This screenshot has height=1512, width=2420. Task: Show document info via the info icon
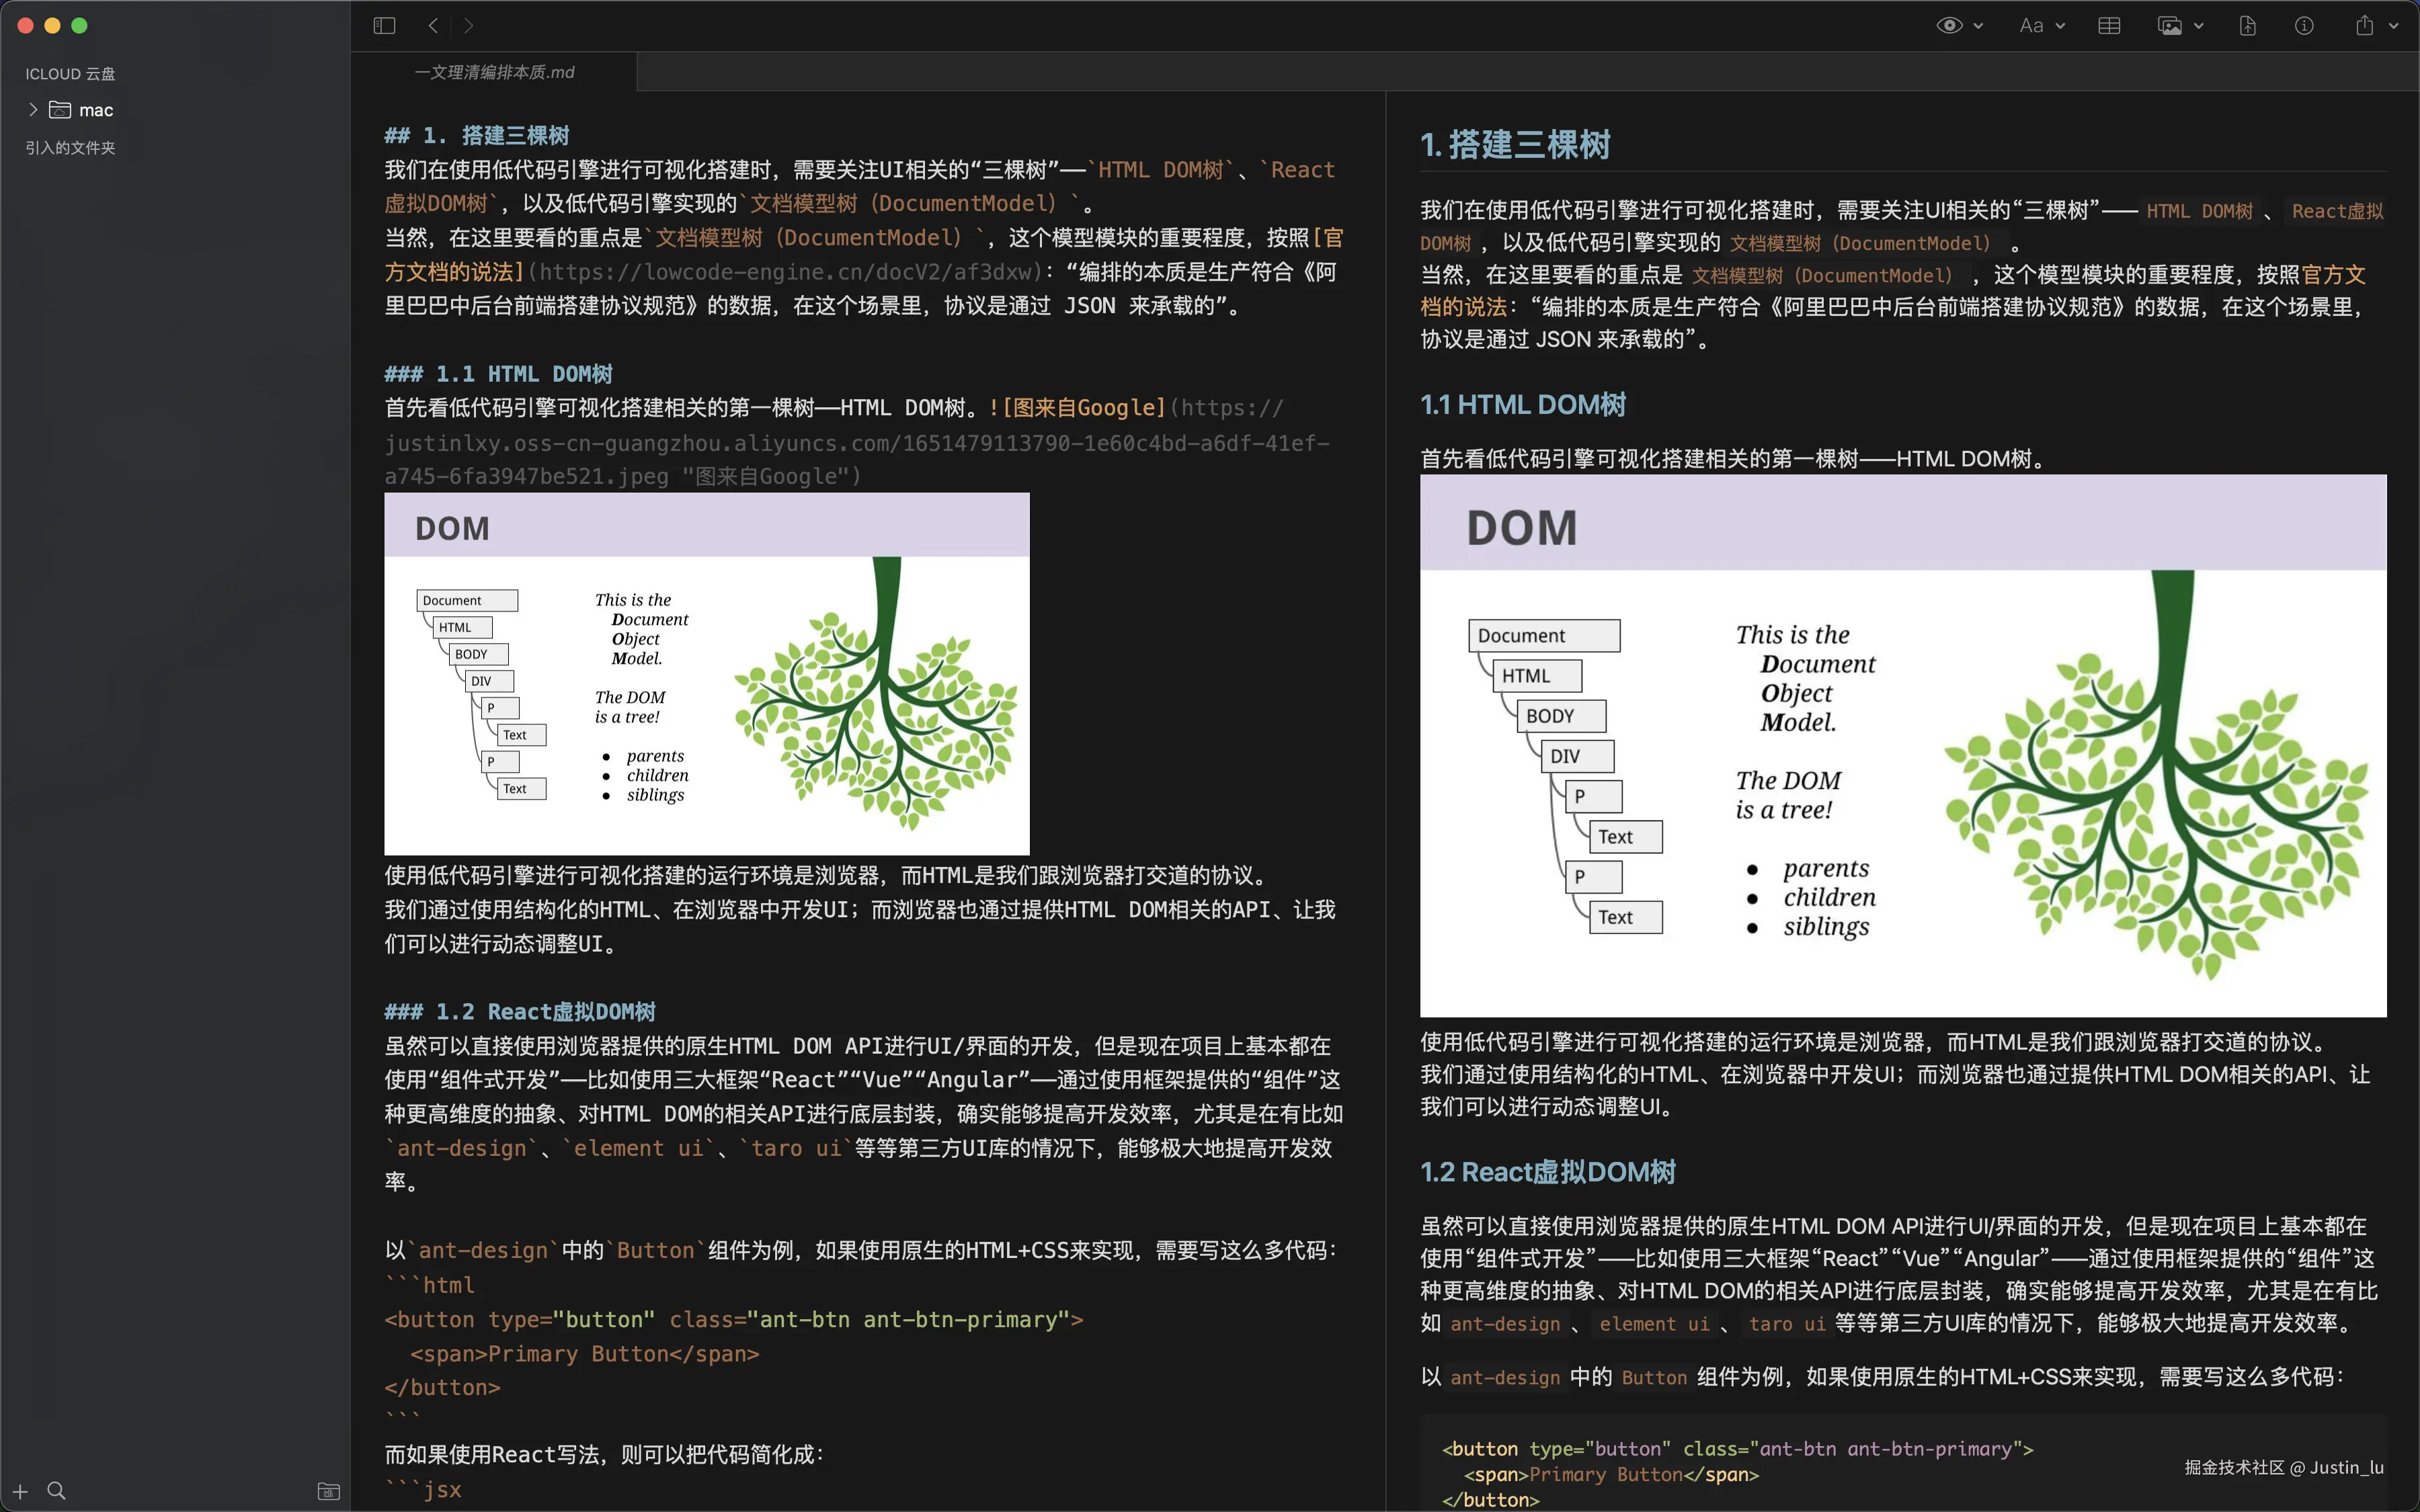[x=2305, y=25]
